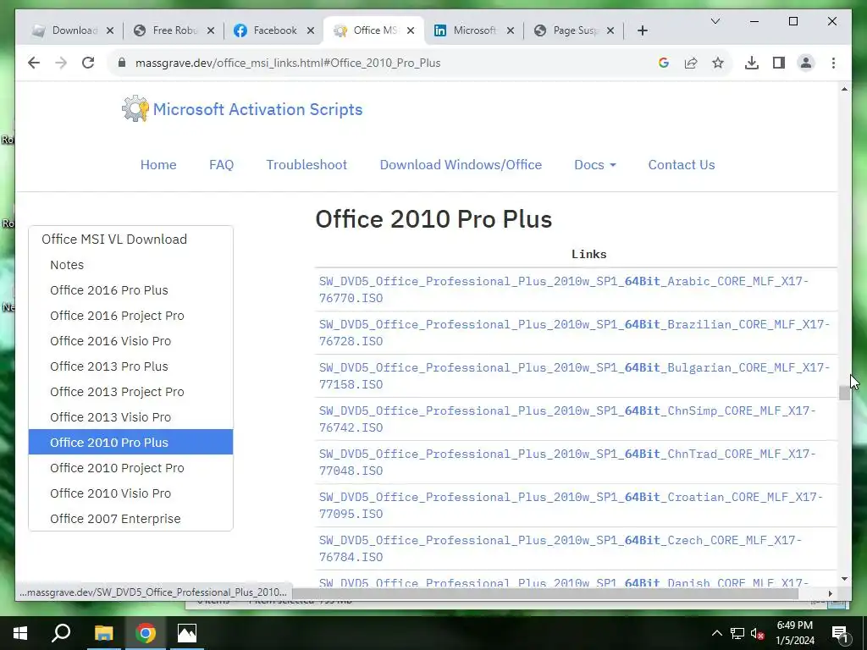Open File Explorer from the taskbar

click(x=103, y=633)
